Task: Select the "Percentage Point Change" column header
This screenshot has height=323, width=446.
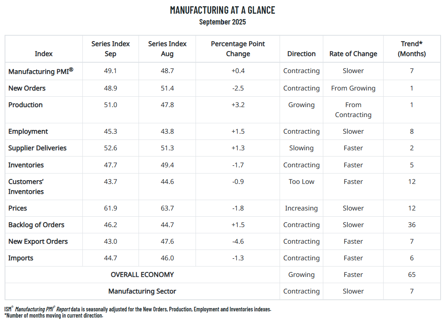Action: (x=238, y=49)
